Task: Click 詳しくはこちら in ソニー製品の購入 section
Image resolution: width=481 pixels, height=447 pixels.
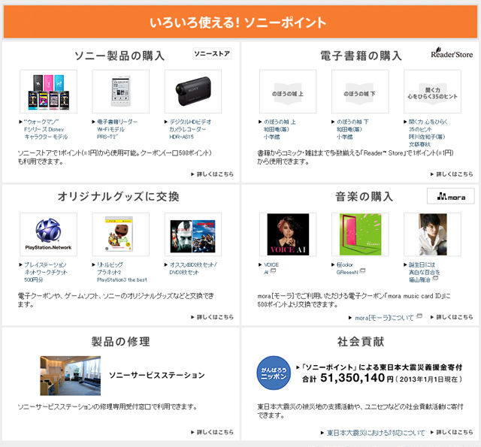Action: 215,174
